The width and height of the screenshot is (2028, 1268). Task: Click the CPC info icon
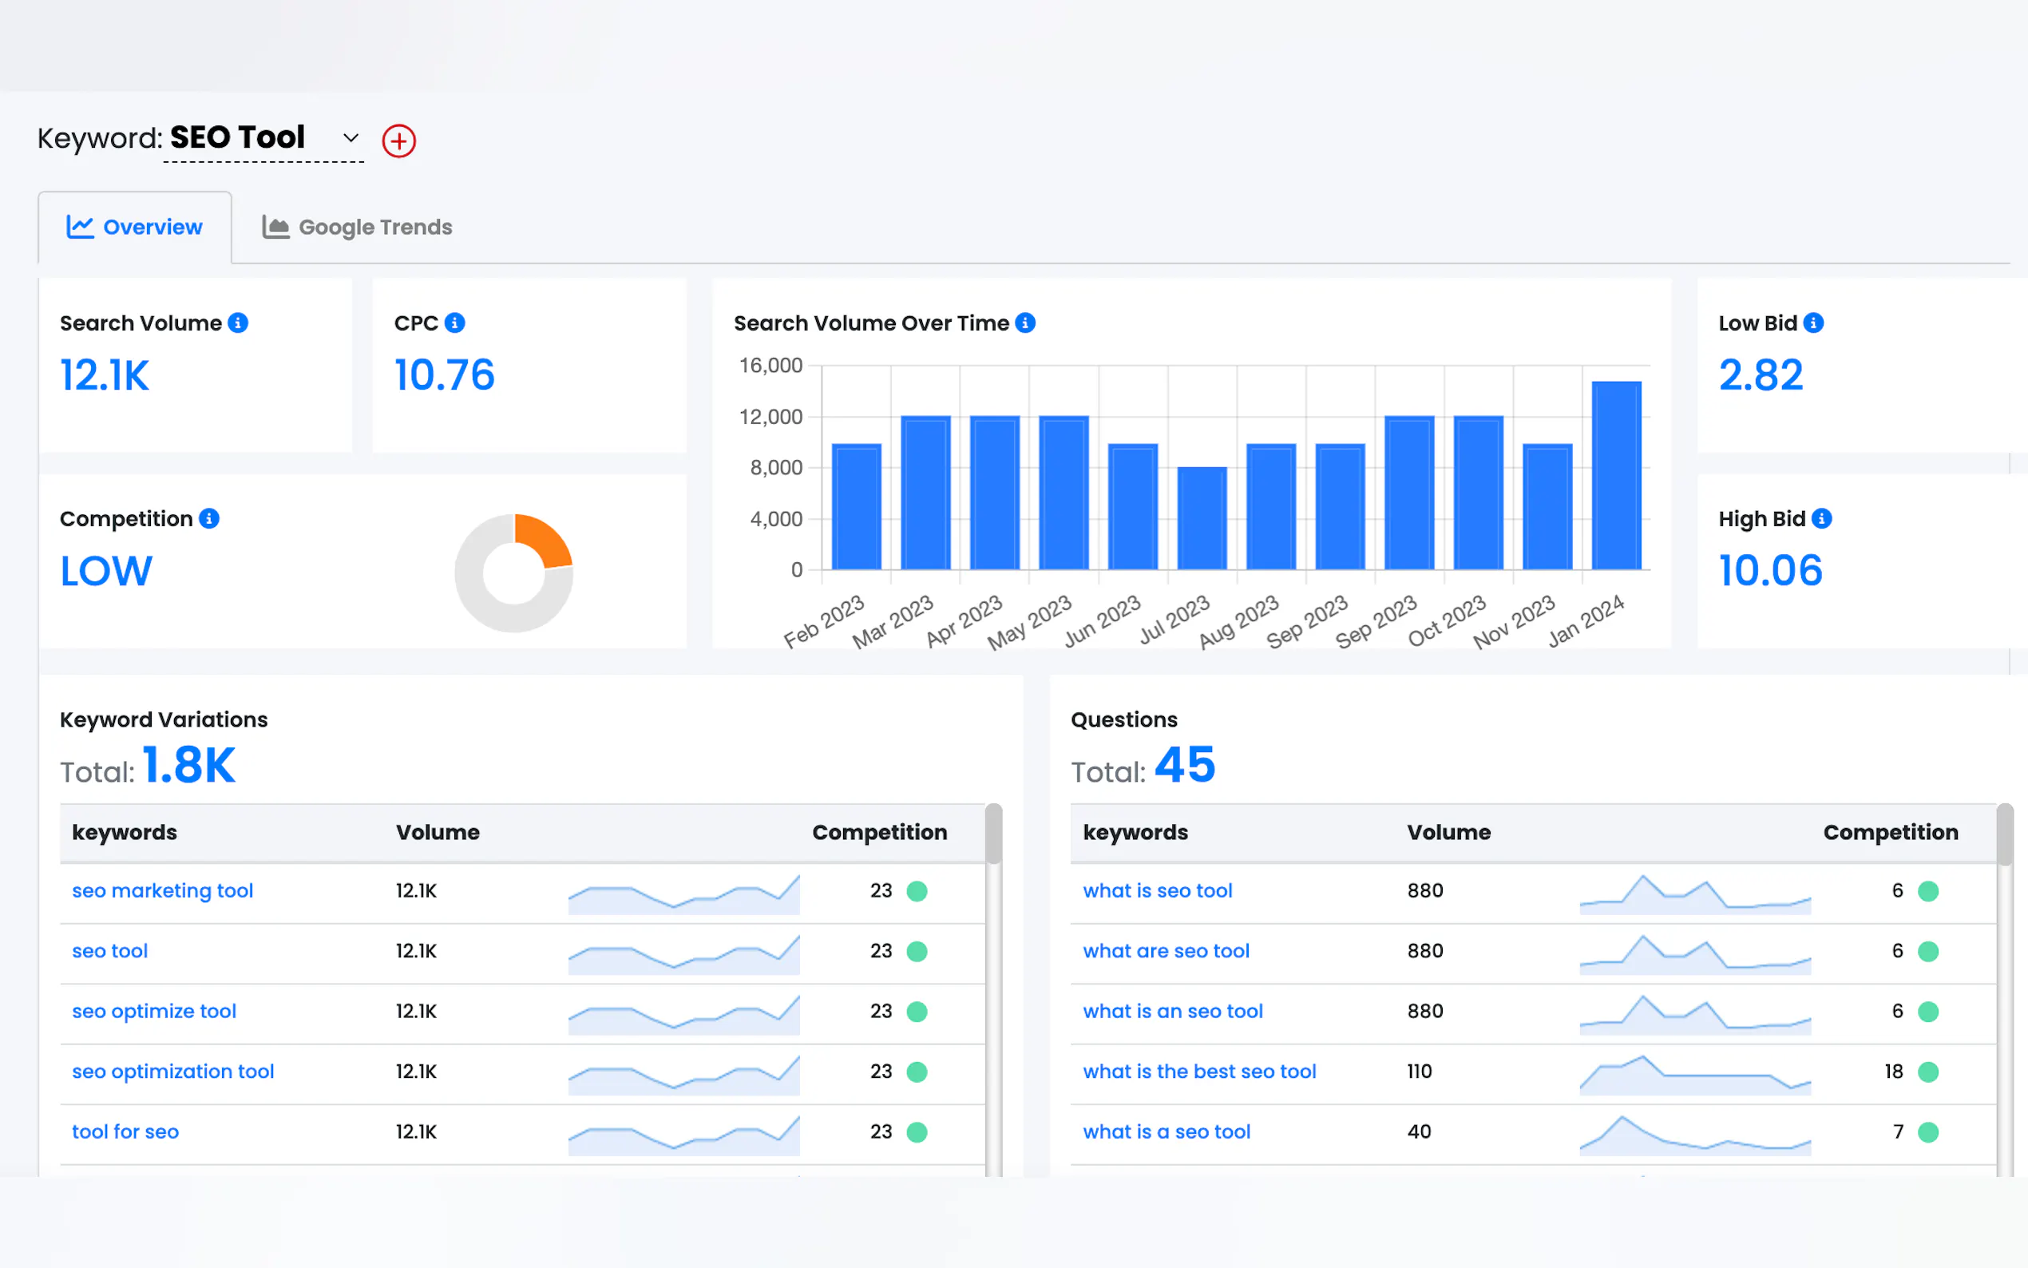point(454,323)
